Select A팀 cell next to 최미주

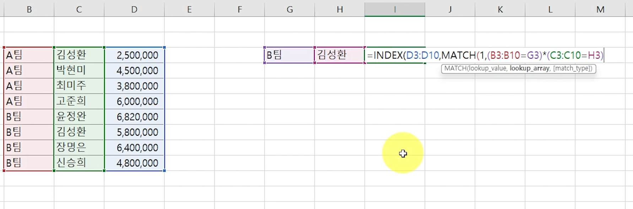(29, 86)
